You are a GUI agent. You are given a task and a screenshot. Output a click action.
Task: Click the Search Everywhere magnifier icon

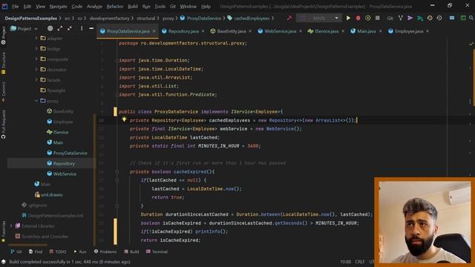[472, 18]
